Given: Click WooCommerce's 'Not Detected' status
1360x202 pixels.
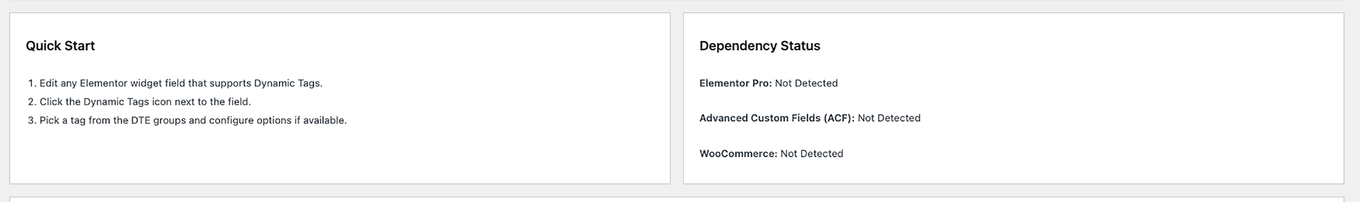Looking at the screenshot, I should (x=811, y=154).
